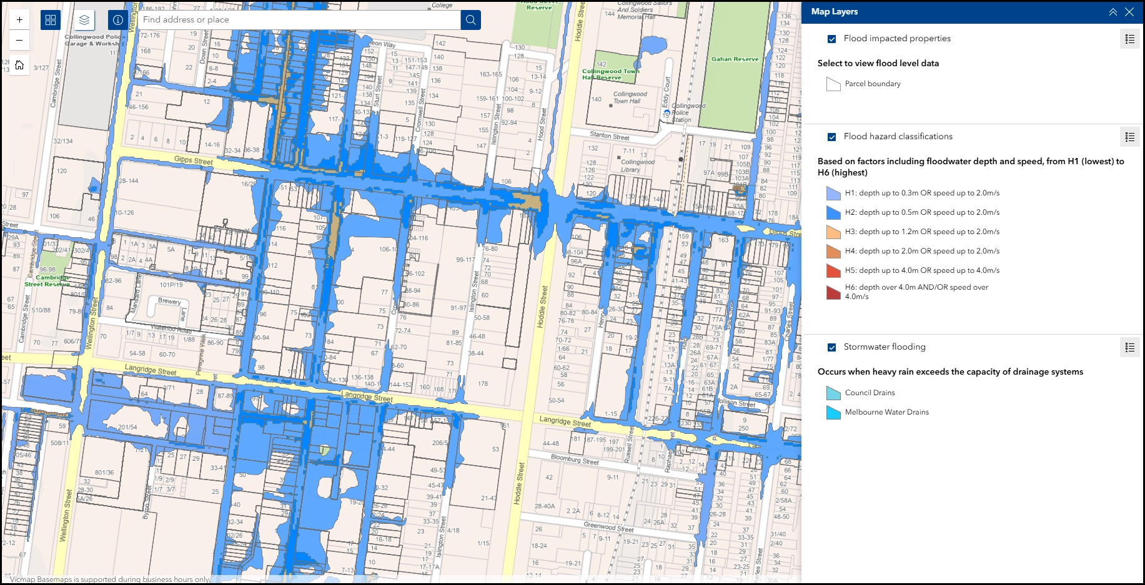The image size is (1145, 585).
Task: Uncheck Flood hazard classifications layer
Action: 831,137
